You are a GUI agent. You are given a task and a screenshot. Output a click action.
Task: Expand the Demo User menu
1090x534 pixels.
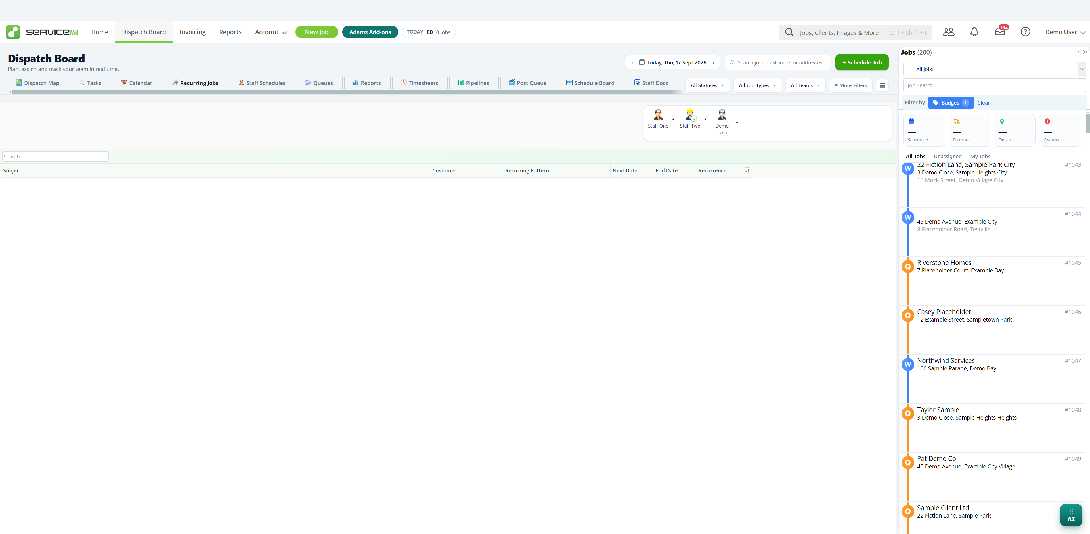pyautogui.click(x=1065, y=32)
